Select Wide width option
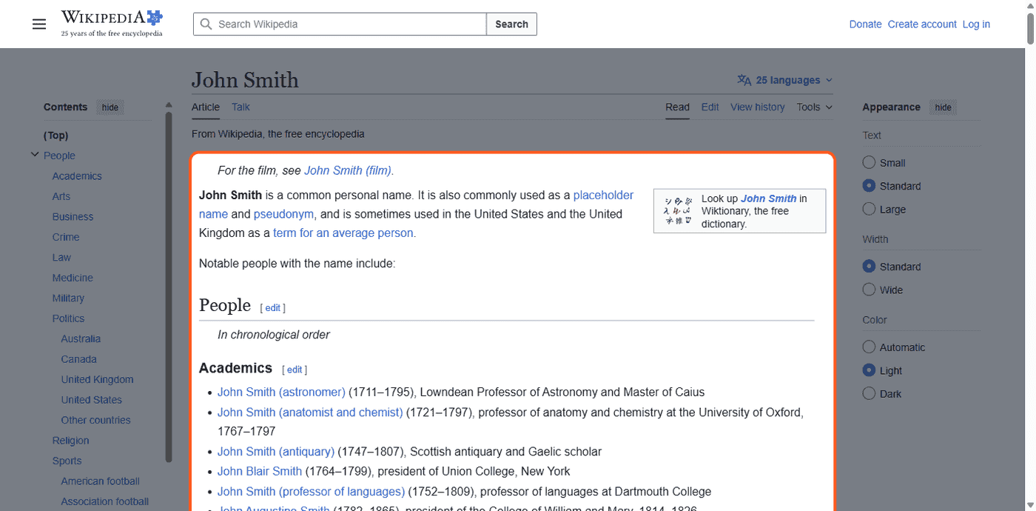 (869, 290)
